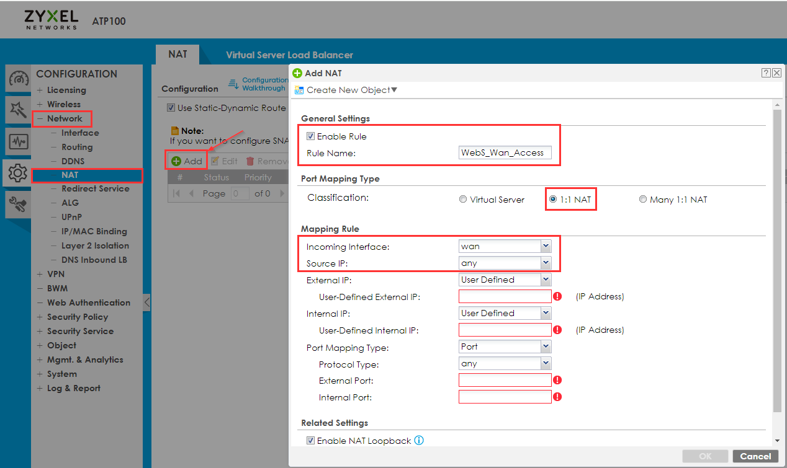Click the NAT Loopback info icon
Image resolution: width=787 pixels, height=468 pixels.
[x=419, y=441]
